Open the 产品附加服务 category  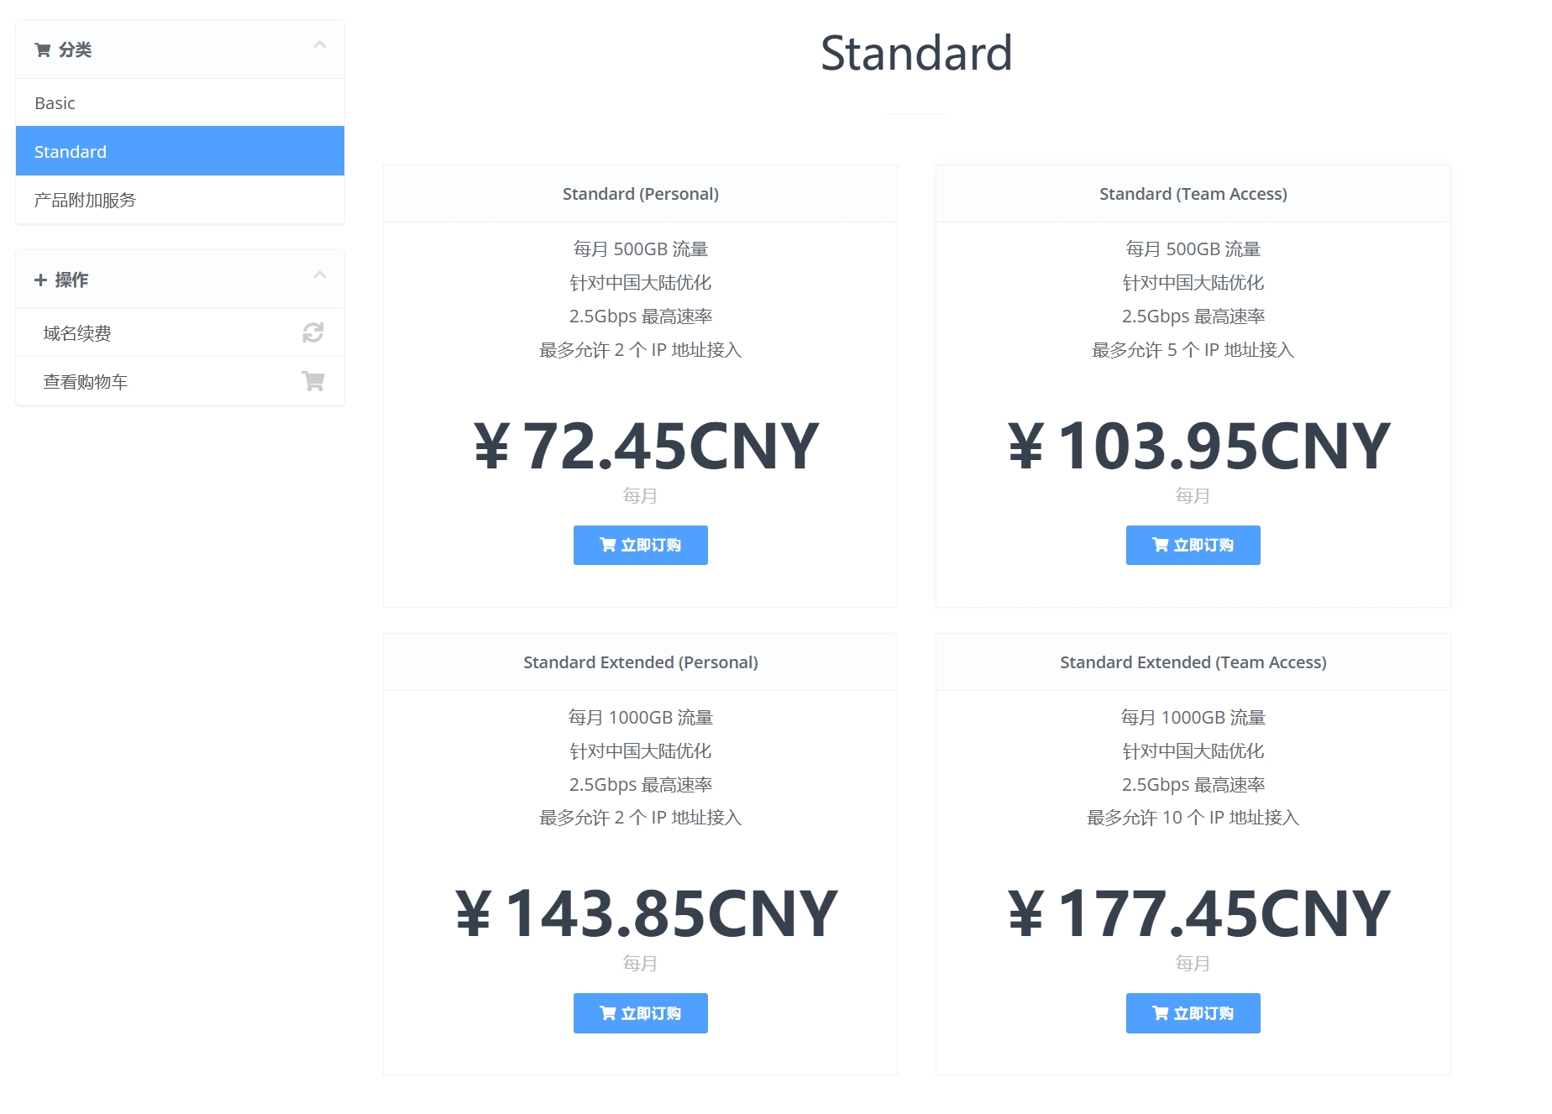click(85, 201)
